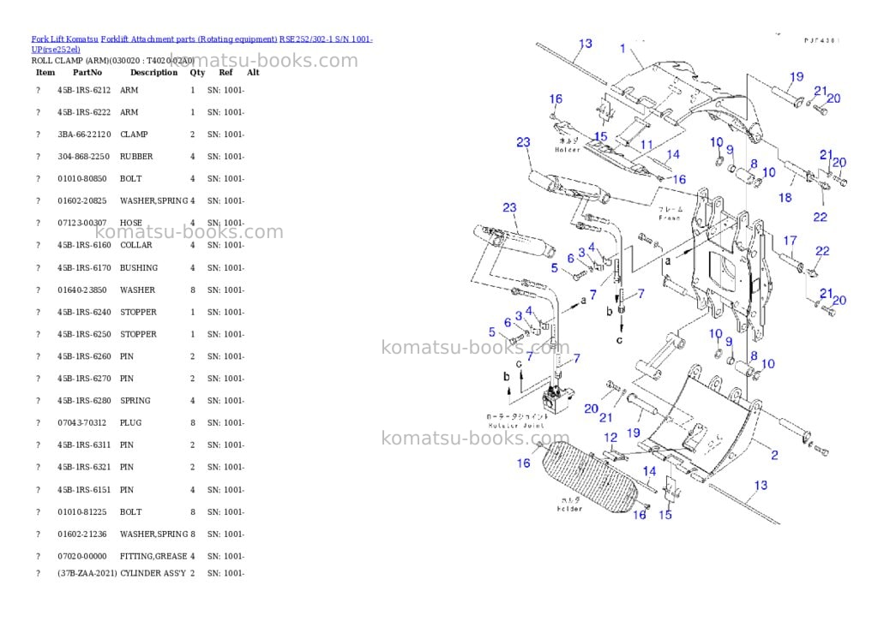Select part number 45B-1RS-6280

tap(84, 401)
